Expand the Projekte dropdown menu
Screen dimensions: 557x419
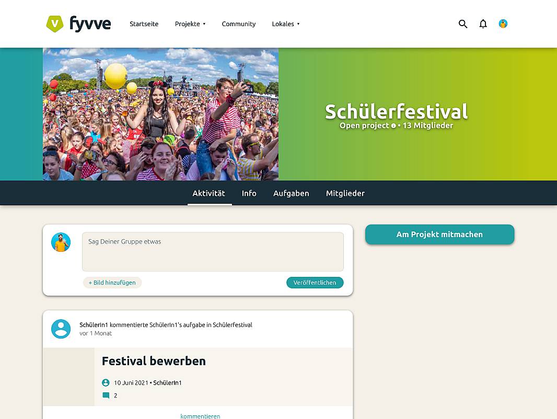(x=190, y=24)
